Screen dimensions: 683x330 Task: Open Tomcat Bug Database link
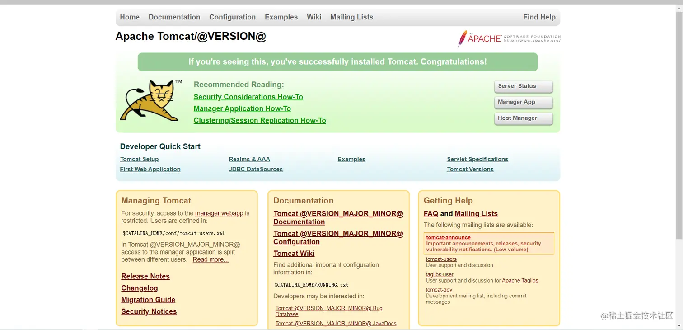tap(329, 311)
